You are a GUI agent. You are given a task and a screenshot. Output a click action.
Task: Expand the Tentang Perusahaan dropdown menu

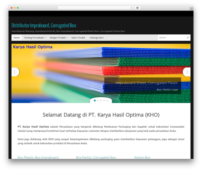(x=35, y=38)
